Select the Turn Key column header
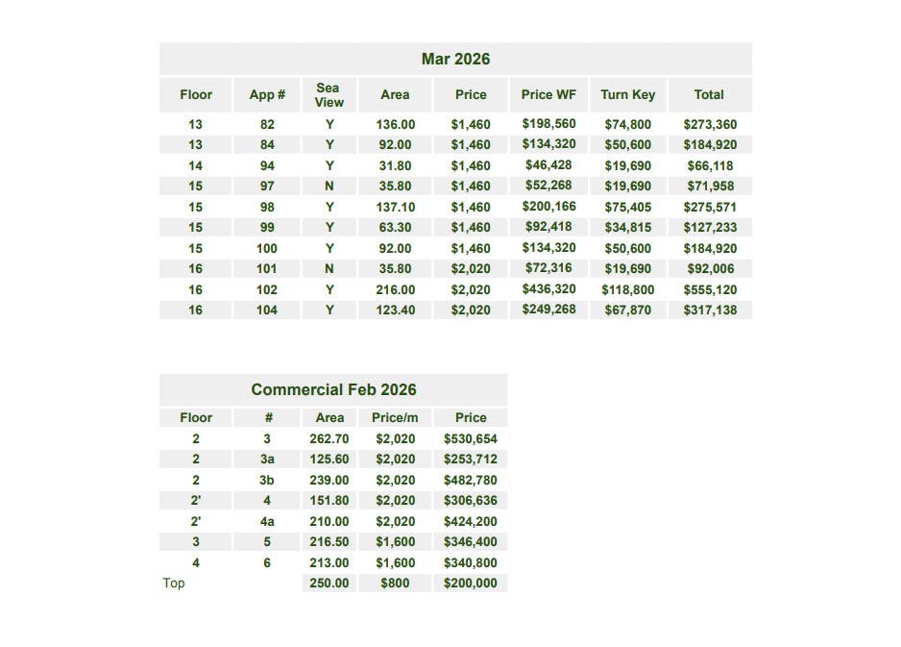 click(627, 94)
